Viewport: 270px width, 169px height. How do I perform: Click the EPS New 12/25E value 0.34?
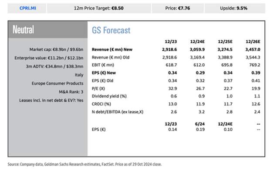(228, 73)
